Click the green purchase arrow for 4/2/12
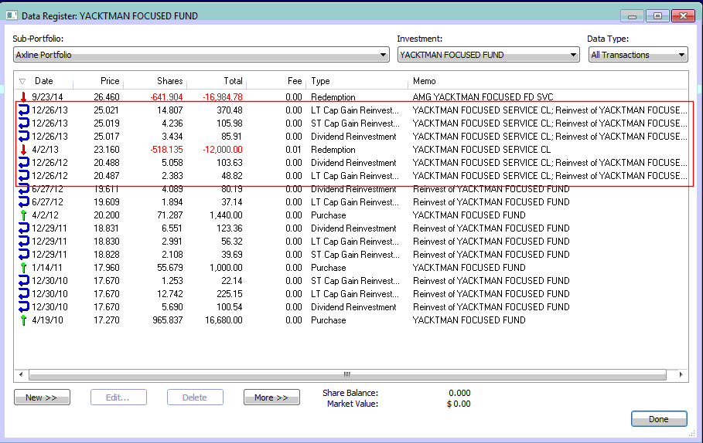 point(23,215)
